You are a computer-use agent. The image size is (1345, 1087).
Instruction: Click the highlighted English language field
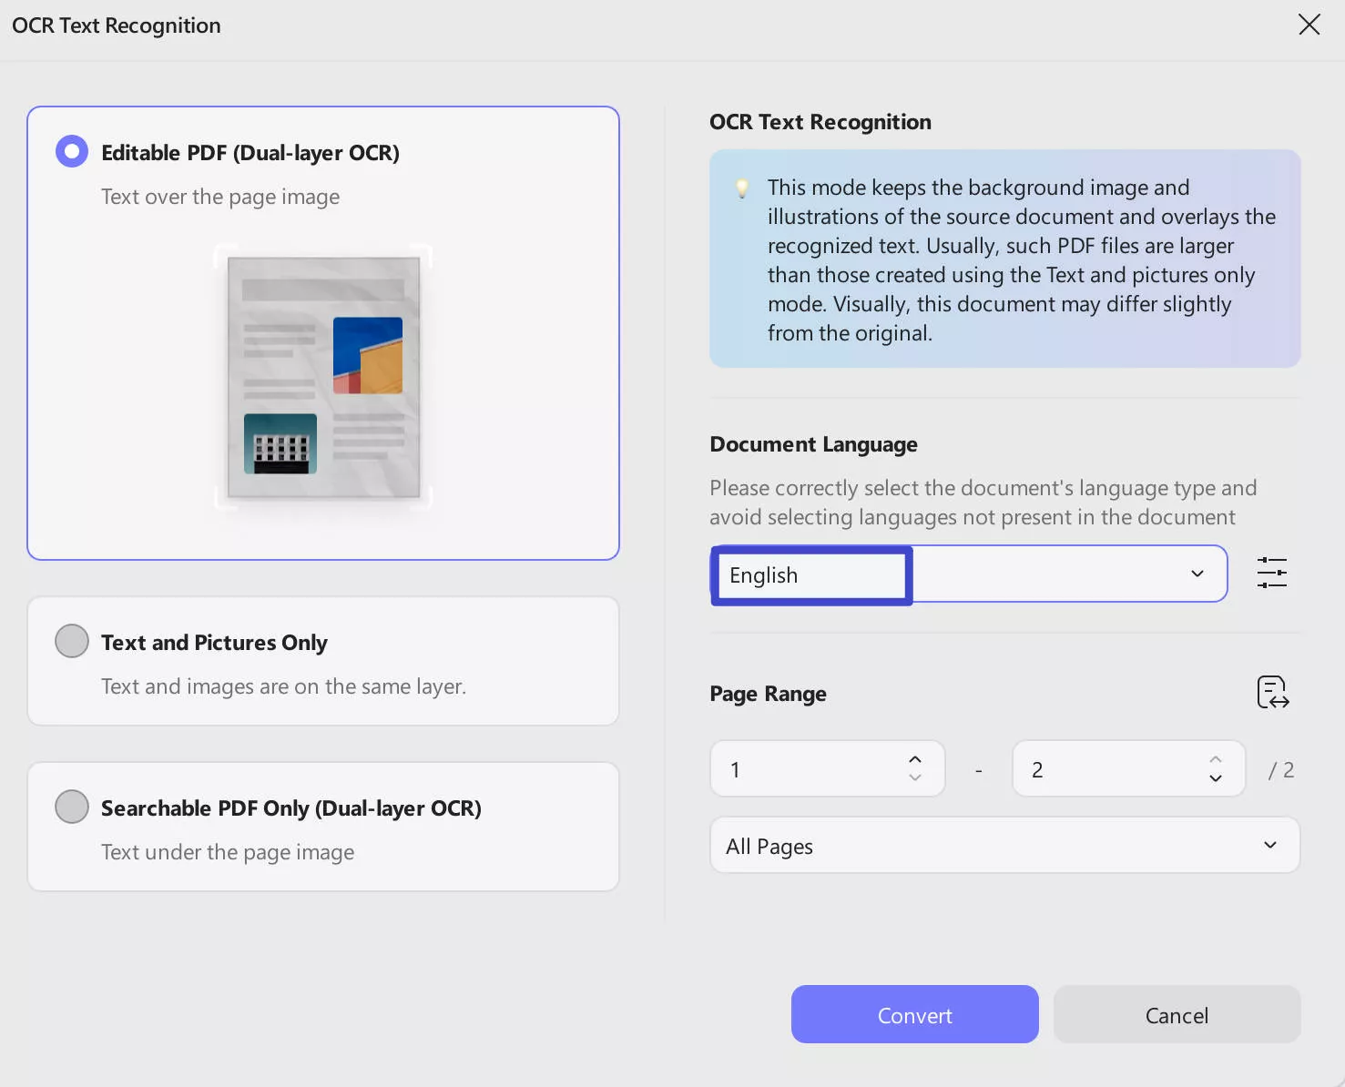(x=810, y=575)
